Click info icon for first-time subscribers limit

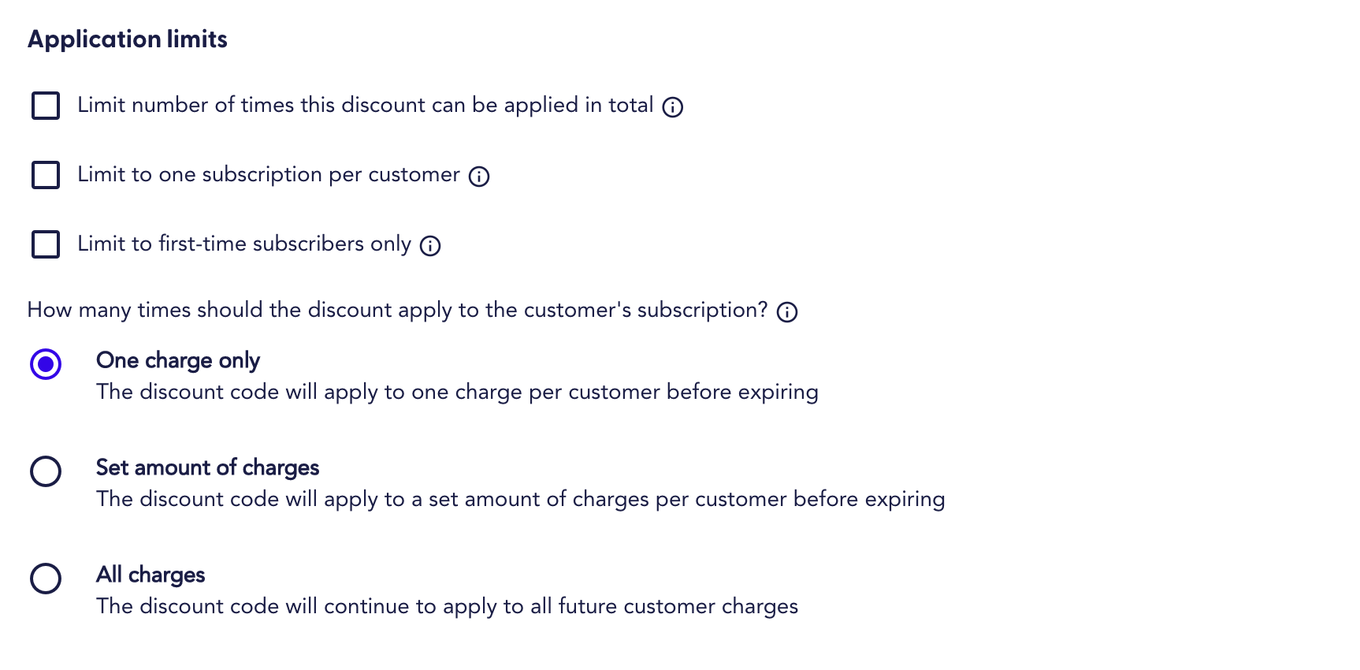click(x=429, y=246)
